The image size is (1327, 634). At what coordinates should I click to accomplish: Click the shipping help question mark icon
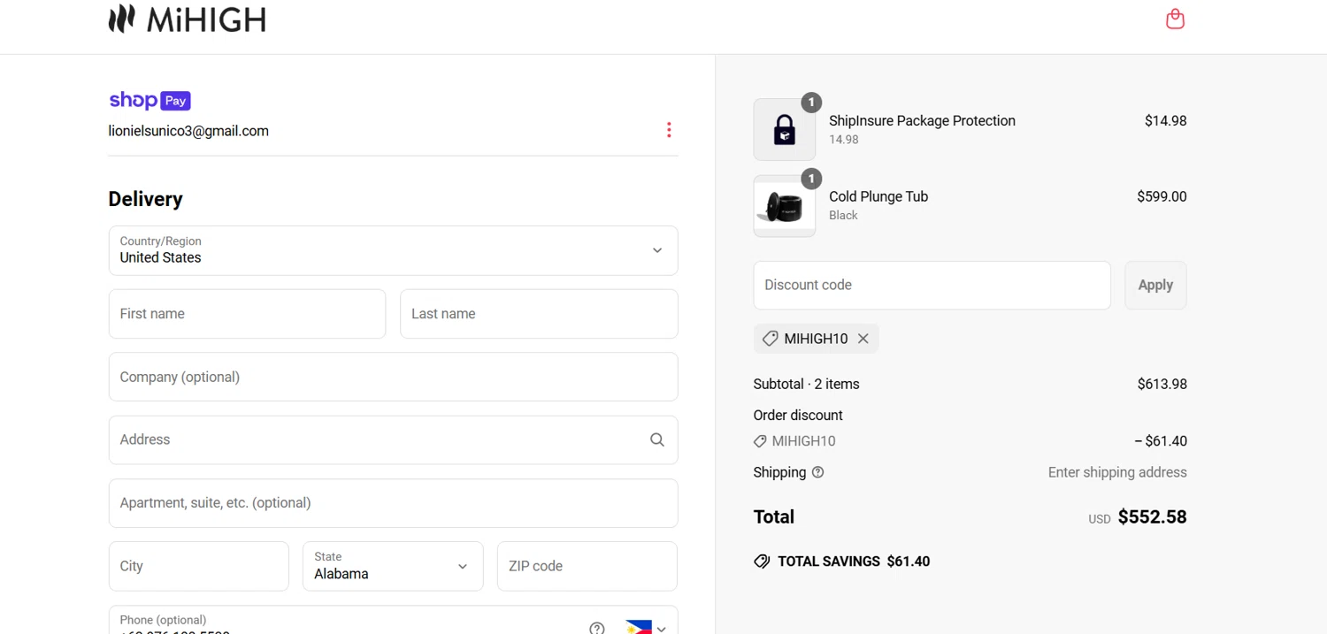point(817,472)
